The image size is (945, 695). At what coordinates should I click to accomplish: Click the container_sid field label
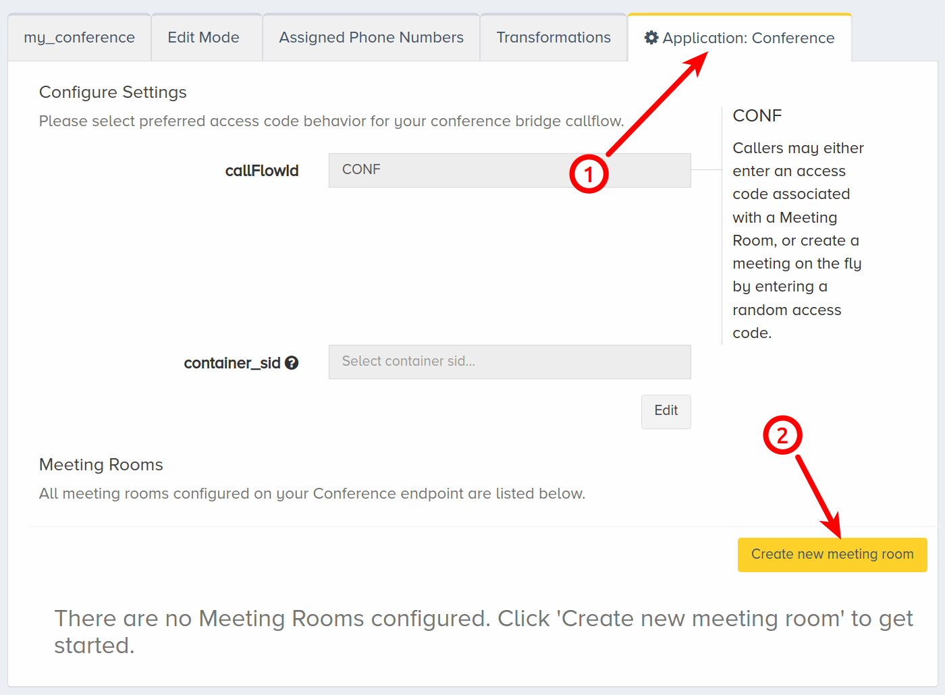pos(232,363)
